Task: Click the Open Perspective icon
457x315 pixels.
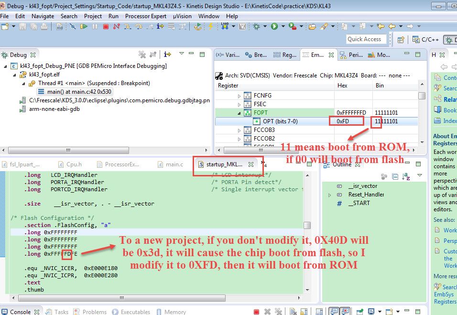Action: [401, 40]
